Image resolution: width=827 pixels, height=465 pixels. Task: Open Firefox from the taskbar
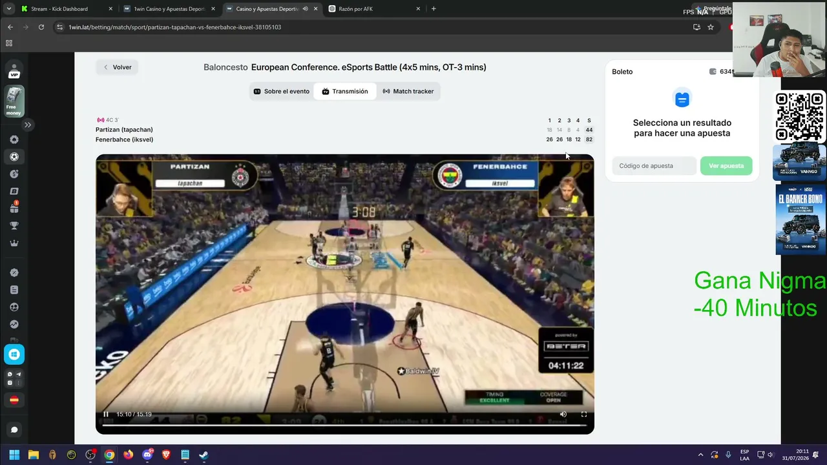click(x=128, y=455)
